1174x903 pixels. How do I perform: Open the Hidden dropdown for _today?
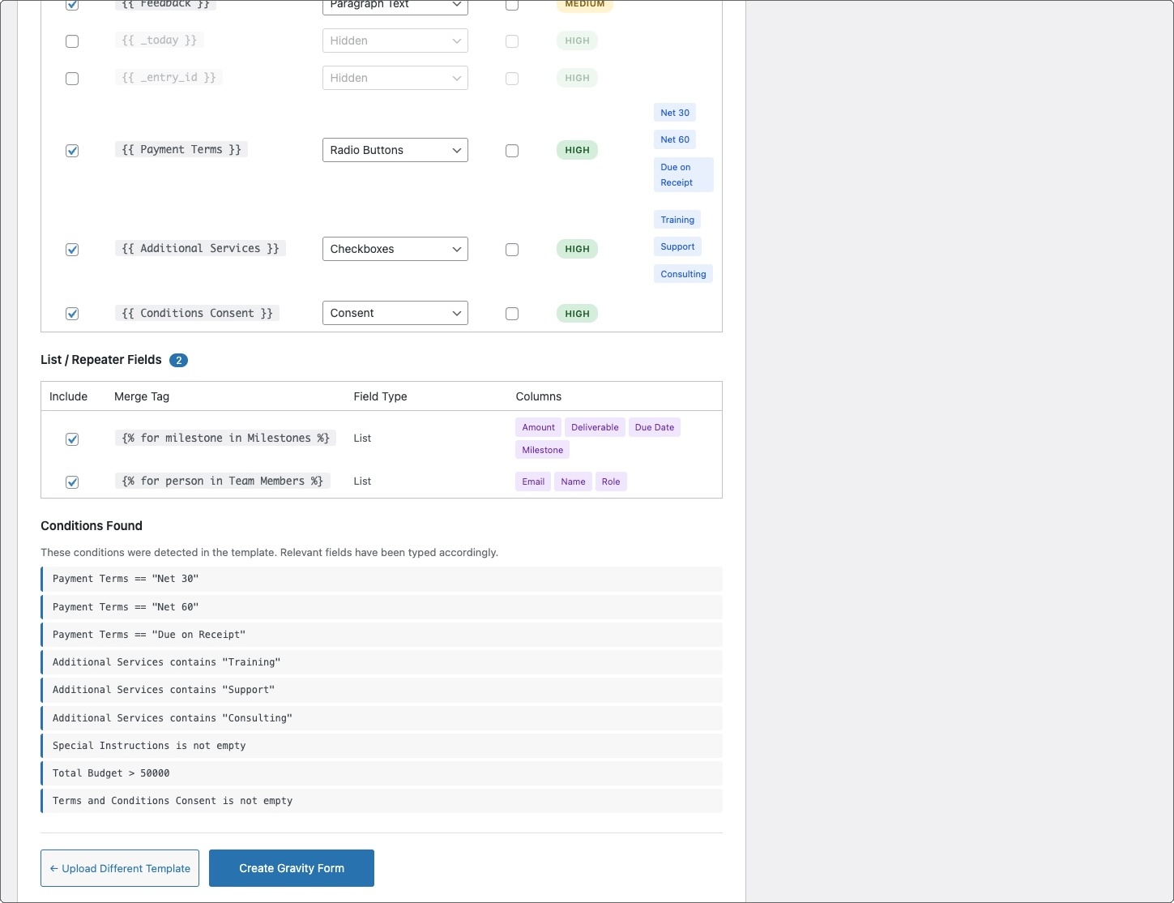(395, 41)
